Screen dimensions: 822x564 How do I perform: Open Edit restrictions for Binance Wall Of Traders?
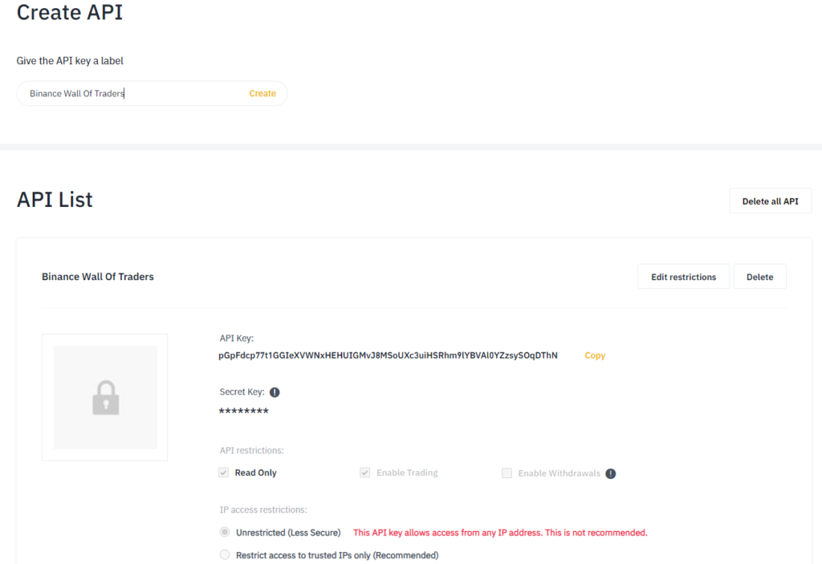tap(683, 276)
